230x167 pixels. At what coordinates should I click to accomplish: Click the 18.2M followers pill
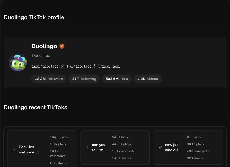[x=49, y=79]
